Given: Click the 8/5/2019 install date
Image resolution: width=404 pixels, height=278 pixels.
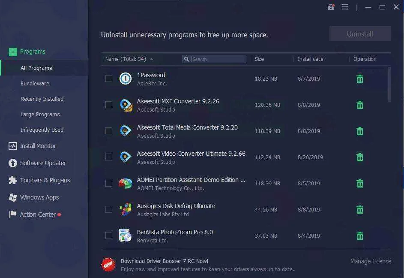Looking at the screenshot, I should 308,184.
